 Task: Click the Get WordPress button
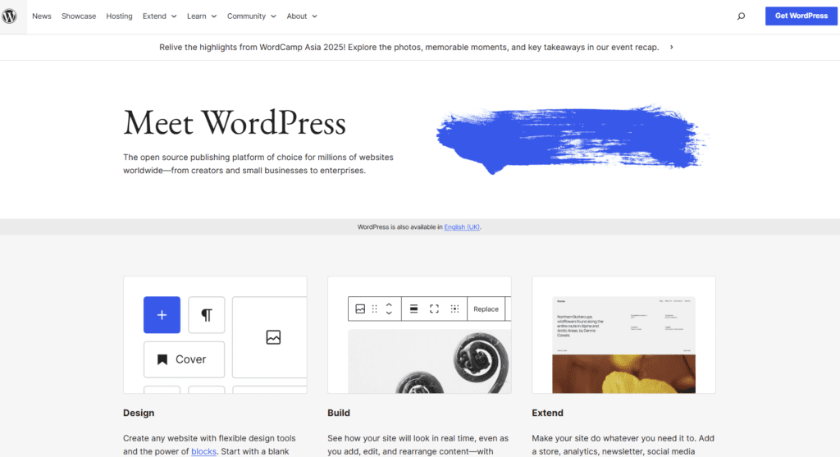point(801,16)
